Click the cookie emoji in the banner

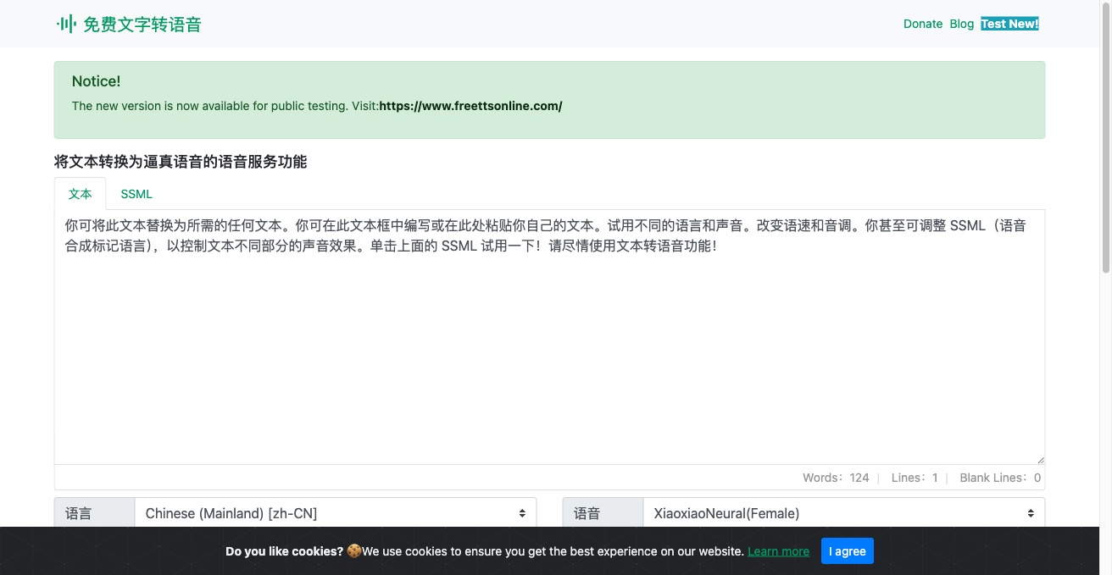(353, 551)
